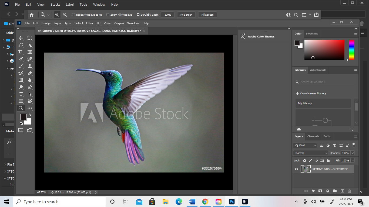369x207 pixels.
Task: Disable the Scrubby Zoom checkbox
Action: point(138,15)
